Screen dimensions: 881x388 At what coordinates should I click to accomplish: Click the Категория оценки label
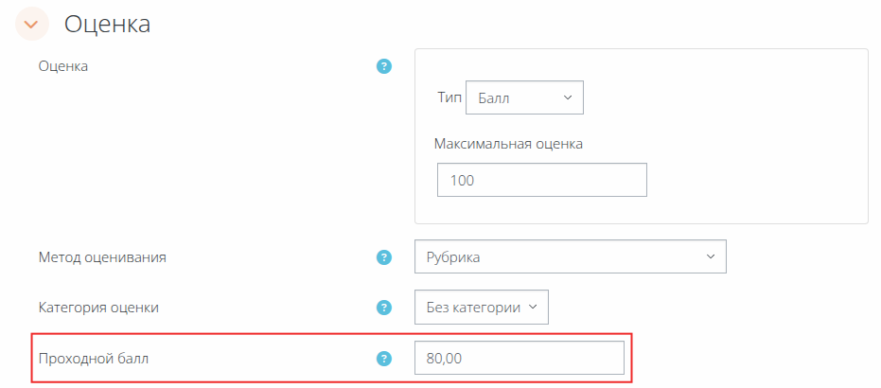[x=98, y=308]
